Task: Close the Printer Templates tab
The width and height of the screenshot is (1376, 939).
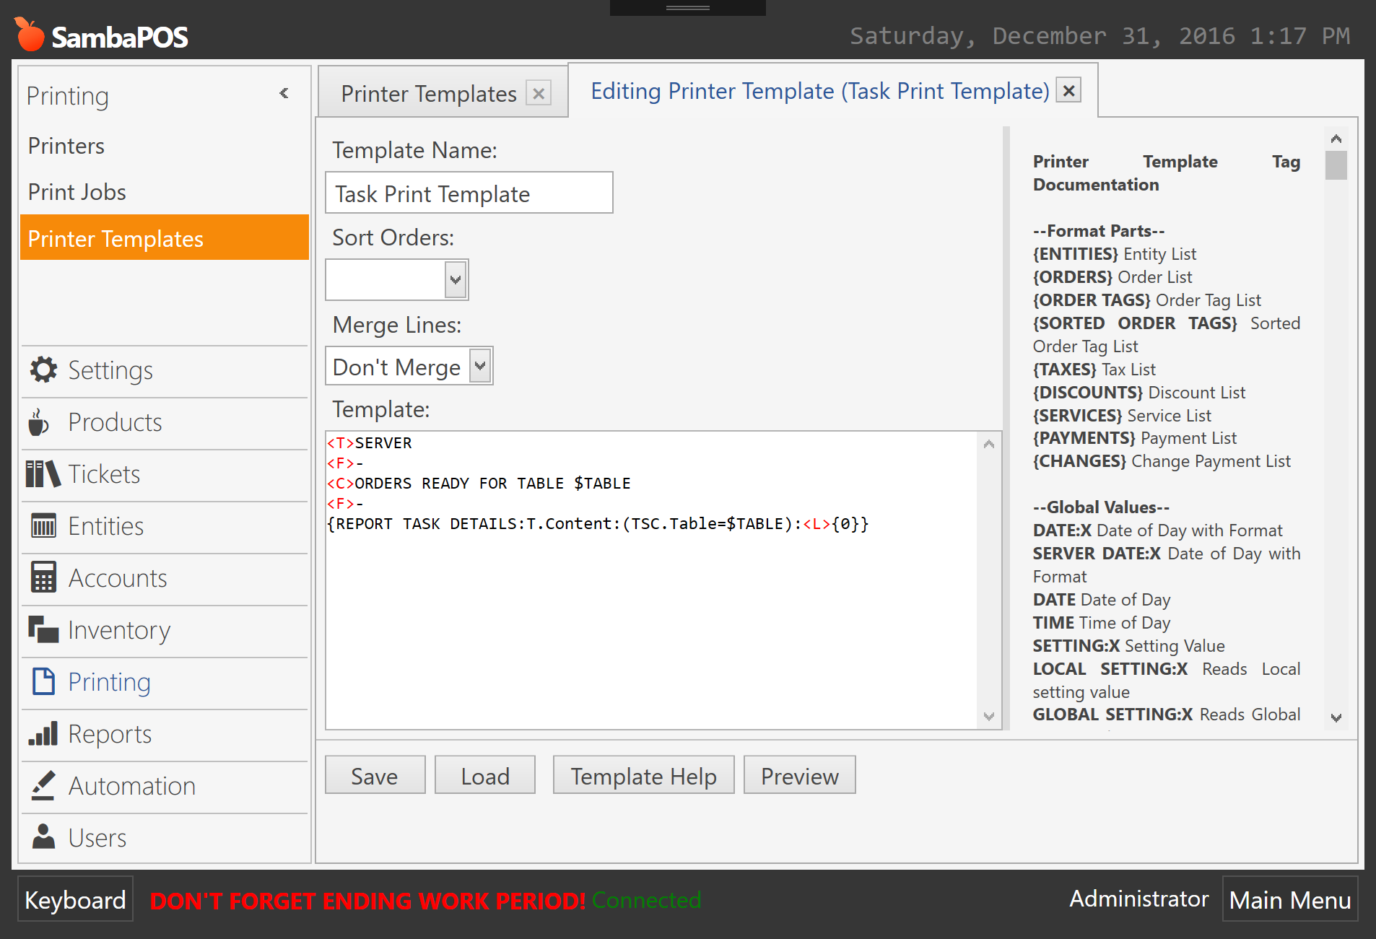Action: point(539,93)
